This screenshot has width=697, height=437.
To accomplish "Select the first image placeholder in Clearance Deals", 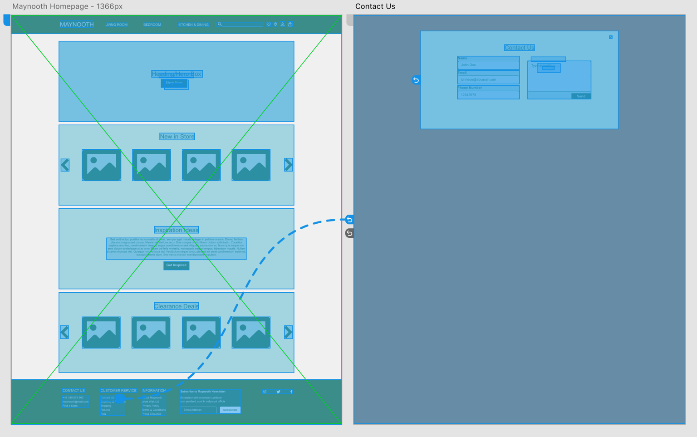I will click(x=101, y=333).
